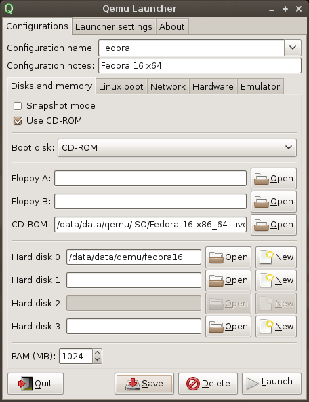The width and height of the screenshot is (309, 402).
Task: Minimize the Qemu Launcher window
Action: (x=272, y=10)
